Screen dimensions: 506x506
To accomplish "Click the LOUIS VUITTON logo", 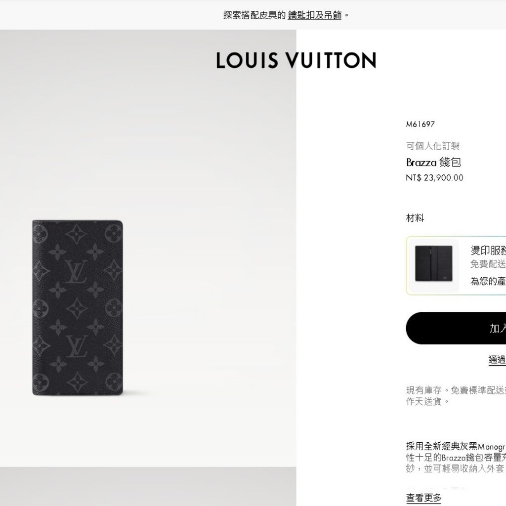I will tap(296, 60).
